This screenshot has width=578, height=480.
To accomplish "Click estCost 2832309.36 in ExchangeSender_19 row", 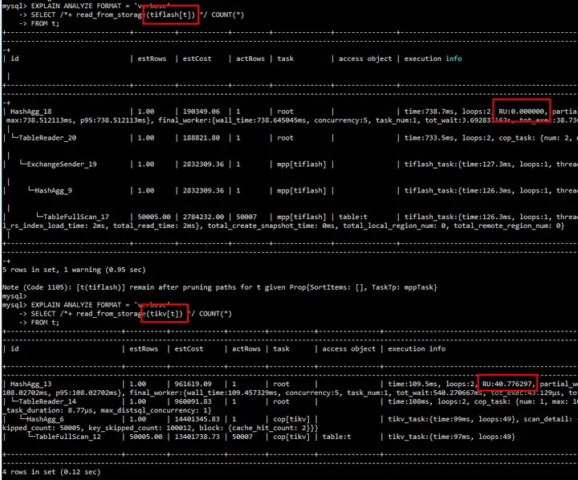I will (x=203, y=164).
